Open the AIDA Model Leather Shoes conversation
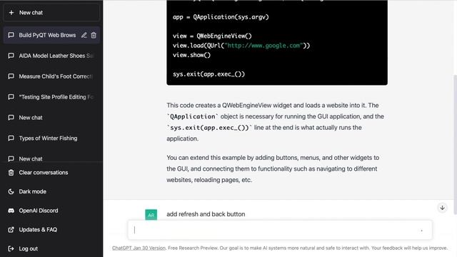This screenshot has width=457, height=257. [51, 56]
